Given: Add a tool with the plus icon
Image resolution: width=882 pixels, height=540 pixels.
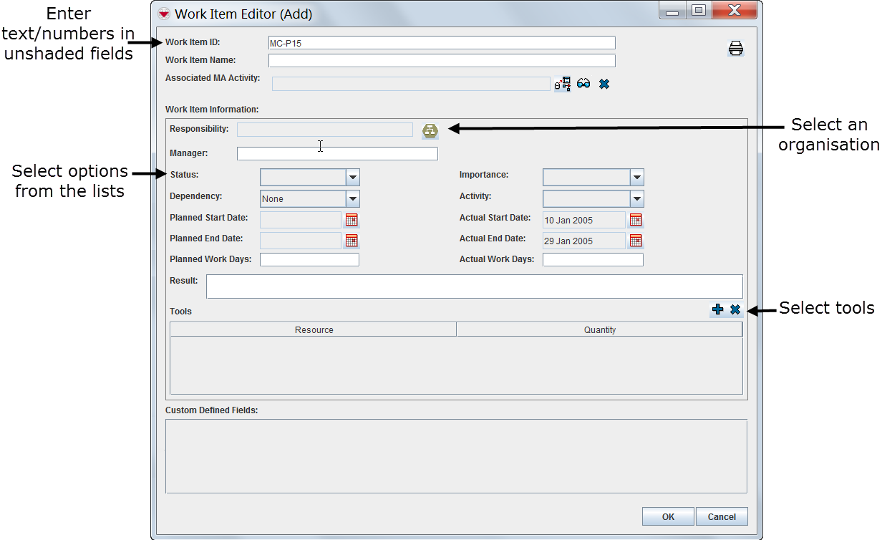Looking at the screenshot, I should pyautogui.click(x=717, y=310).
